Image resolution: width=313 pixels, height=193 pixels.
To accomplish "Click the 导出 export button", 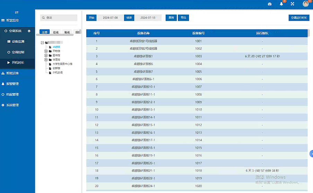I will coord(183,18).
